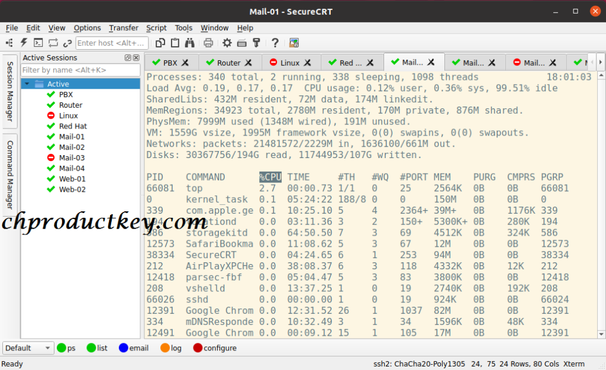606x370 pixels.
Task: Click the Help question mark icon
Action: pos(275,43)
